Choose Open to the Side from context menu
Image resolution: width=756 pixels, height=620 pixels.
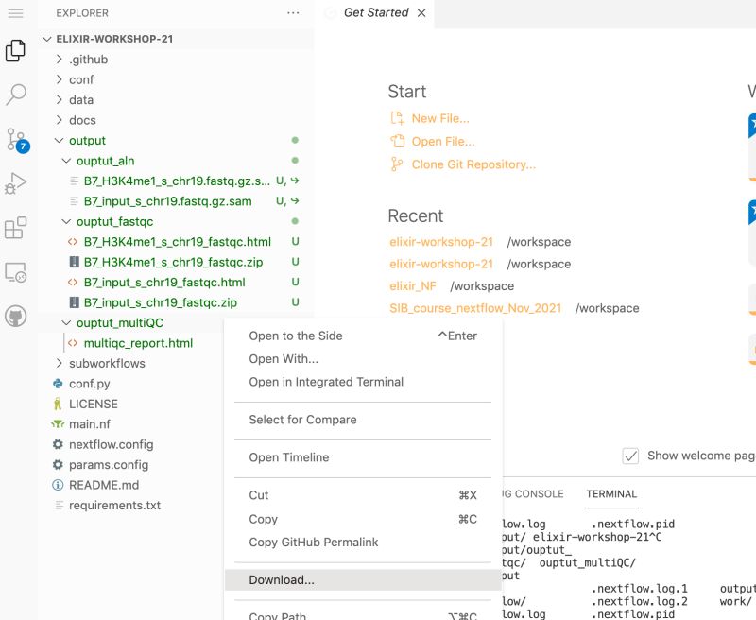pos(363,336)
